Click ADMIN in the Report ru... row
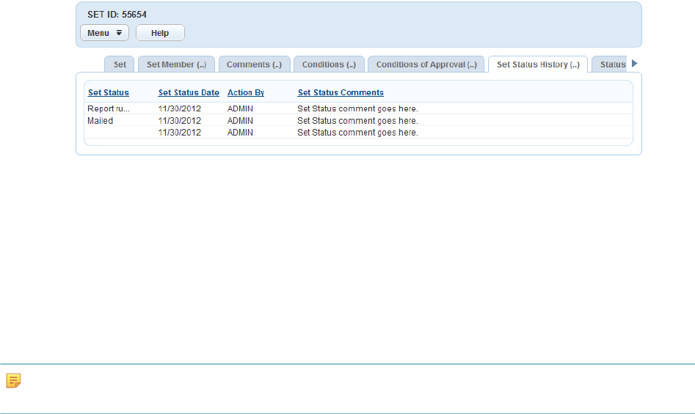The height and width of the screenshot is (414, 695). pyautogui.click(x=240, y=108)
